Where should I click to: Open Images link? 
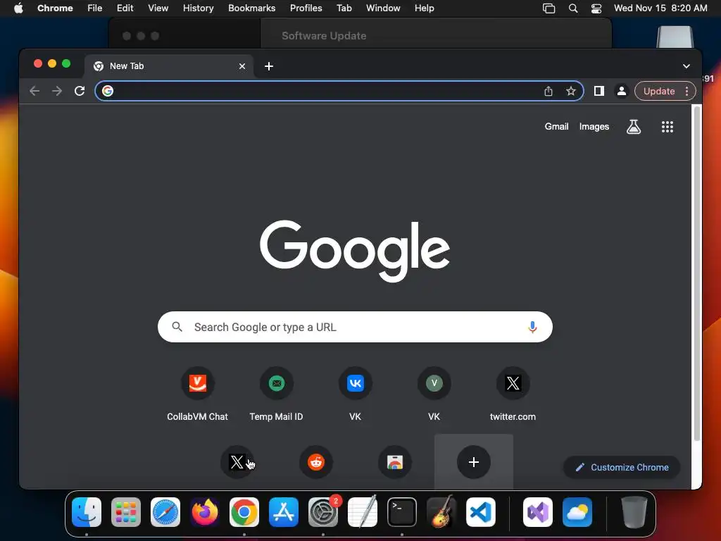pos(594,127)
